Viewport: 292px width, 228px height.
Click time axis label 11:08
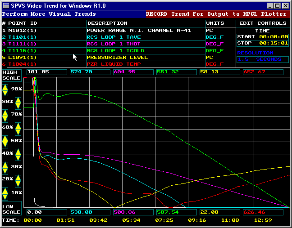point(230,220)
